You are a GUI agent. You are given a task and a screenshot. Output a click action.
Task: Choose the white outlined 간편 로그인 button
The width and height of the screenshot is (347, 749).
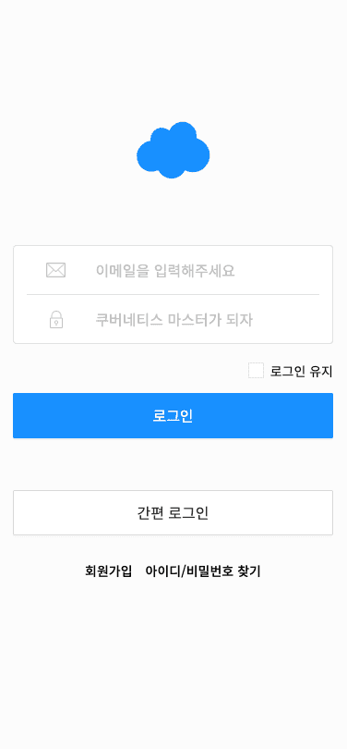[173, 512]
